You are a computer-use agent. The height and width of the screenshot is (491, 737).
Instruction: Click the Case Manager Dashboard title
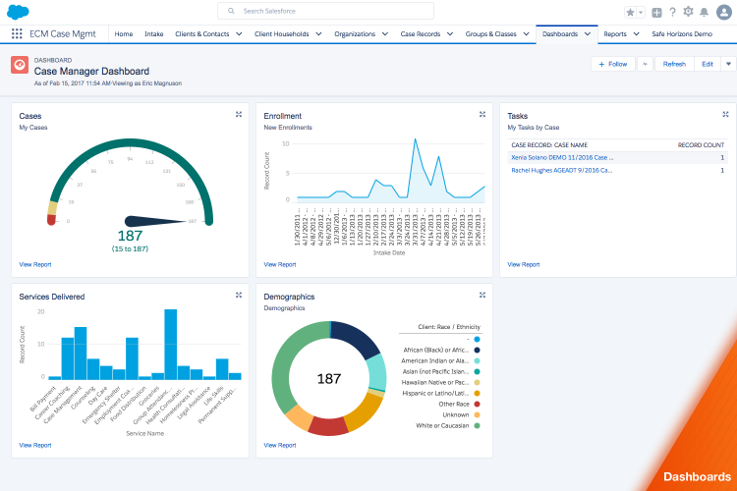click(x=91, y=72)
